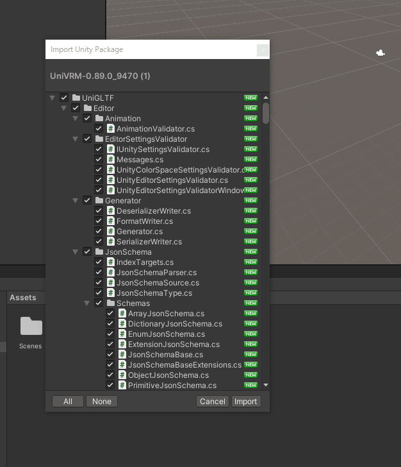Click the scroll down arrow of package list
The height and width of the screenshot is (467, 401).
click(266, 385)
